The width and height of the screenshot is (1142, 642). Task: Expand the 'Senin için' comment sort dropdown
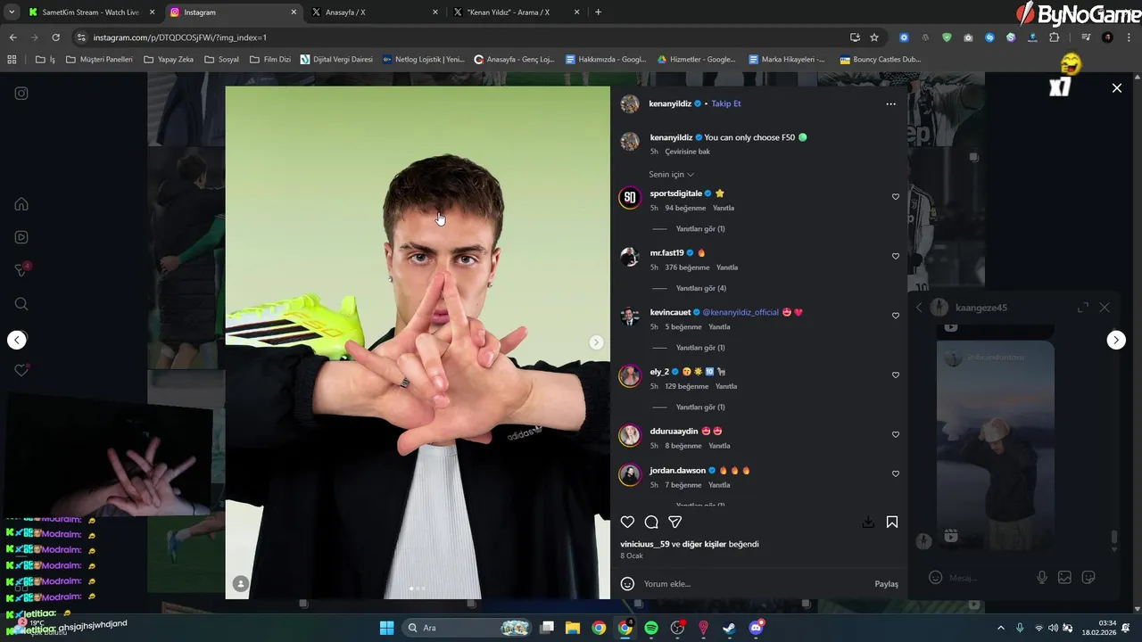coord(671,175)
